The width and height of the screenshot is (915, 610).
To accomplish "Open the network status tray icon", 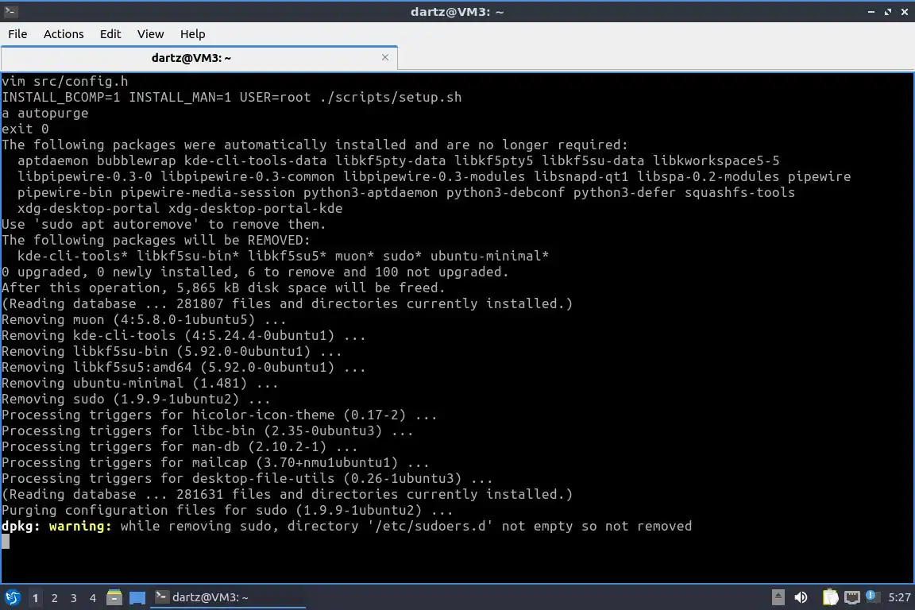I will (852, 597).
